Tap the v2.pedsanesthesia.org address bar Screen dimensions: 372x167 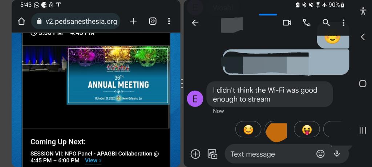pos(76,21)
